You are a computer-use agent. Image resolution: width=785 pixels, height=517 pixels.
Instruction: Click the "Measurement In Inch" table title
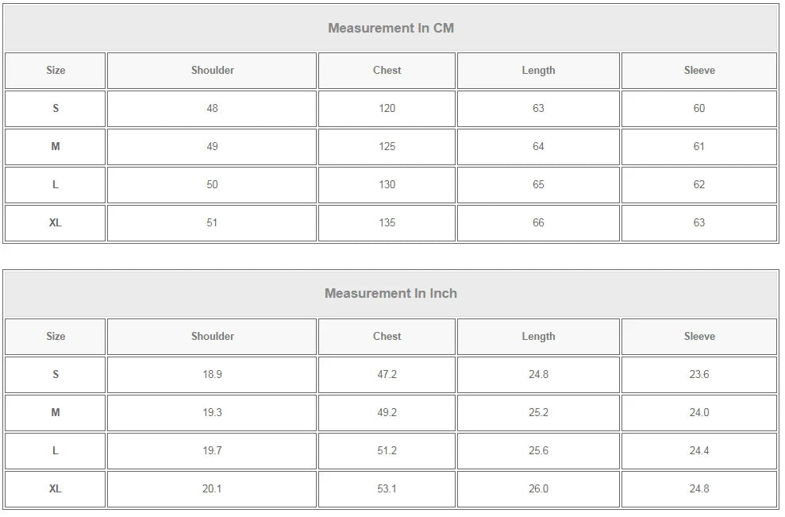(x=391, y=293)
